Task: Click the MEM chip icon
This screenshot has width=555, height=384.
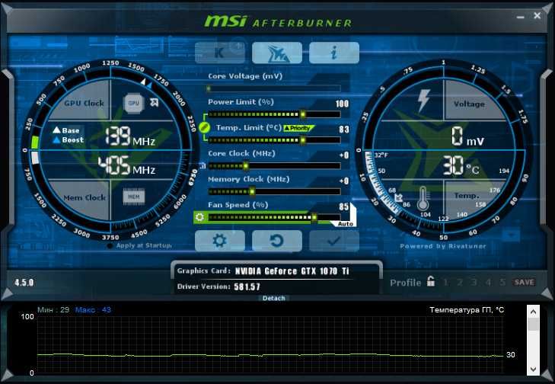Action: [x=133, y=197]
